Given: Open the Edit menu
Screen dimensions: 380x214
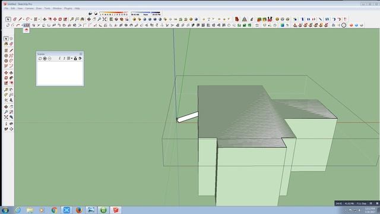Looking at the screenshot, I should [x=13, y=8].
